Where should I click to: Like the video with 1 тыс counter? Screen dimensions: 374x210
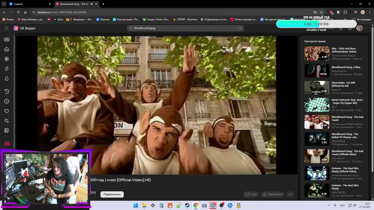[251, 194]
